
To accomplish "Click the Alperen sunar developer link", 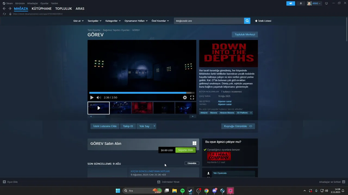I will [225, 102].
